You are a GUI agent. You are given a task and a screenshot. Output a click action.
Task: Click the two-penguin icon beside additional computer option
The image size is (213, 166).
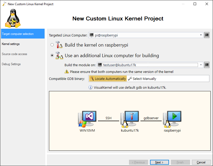tap(59, 55)
